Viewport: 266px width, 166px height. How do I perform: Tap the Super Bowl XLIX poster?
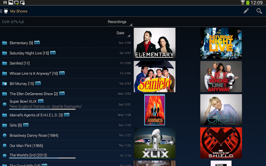(154, 143)
